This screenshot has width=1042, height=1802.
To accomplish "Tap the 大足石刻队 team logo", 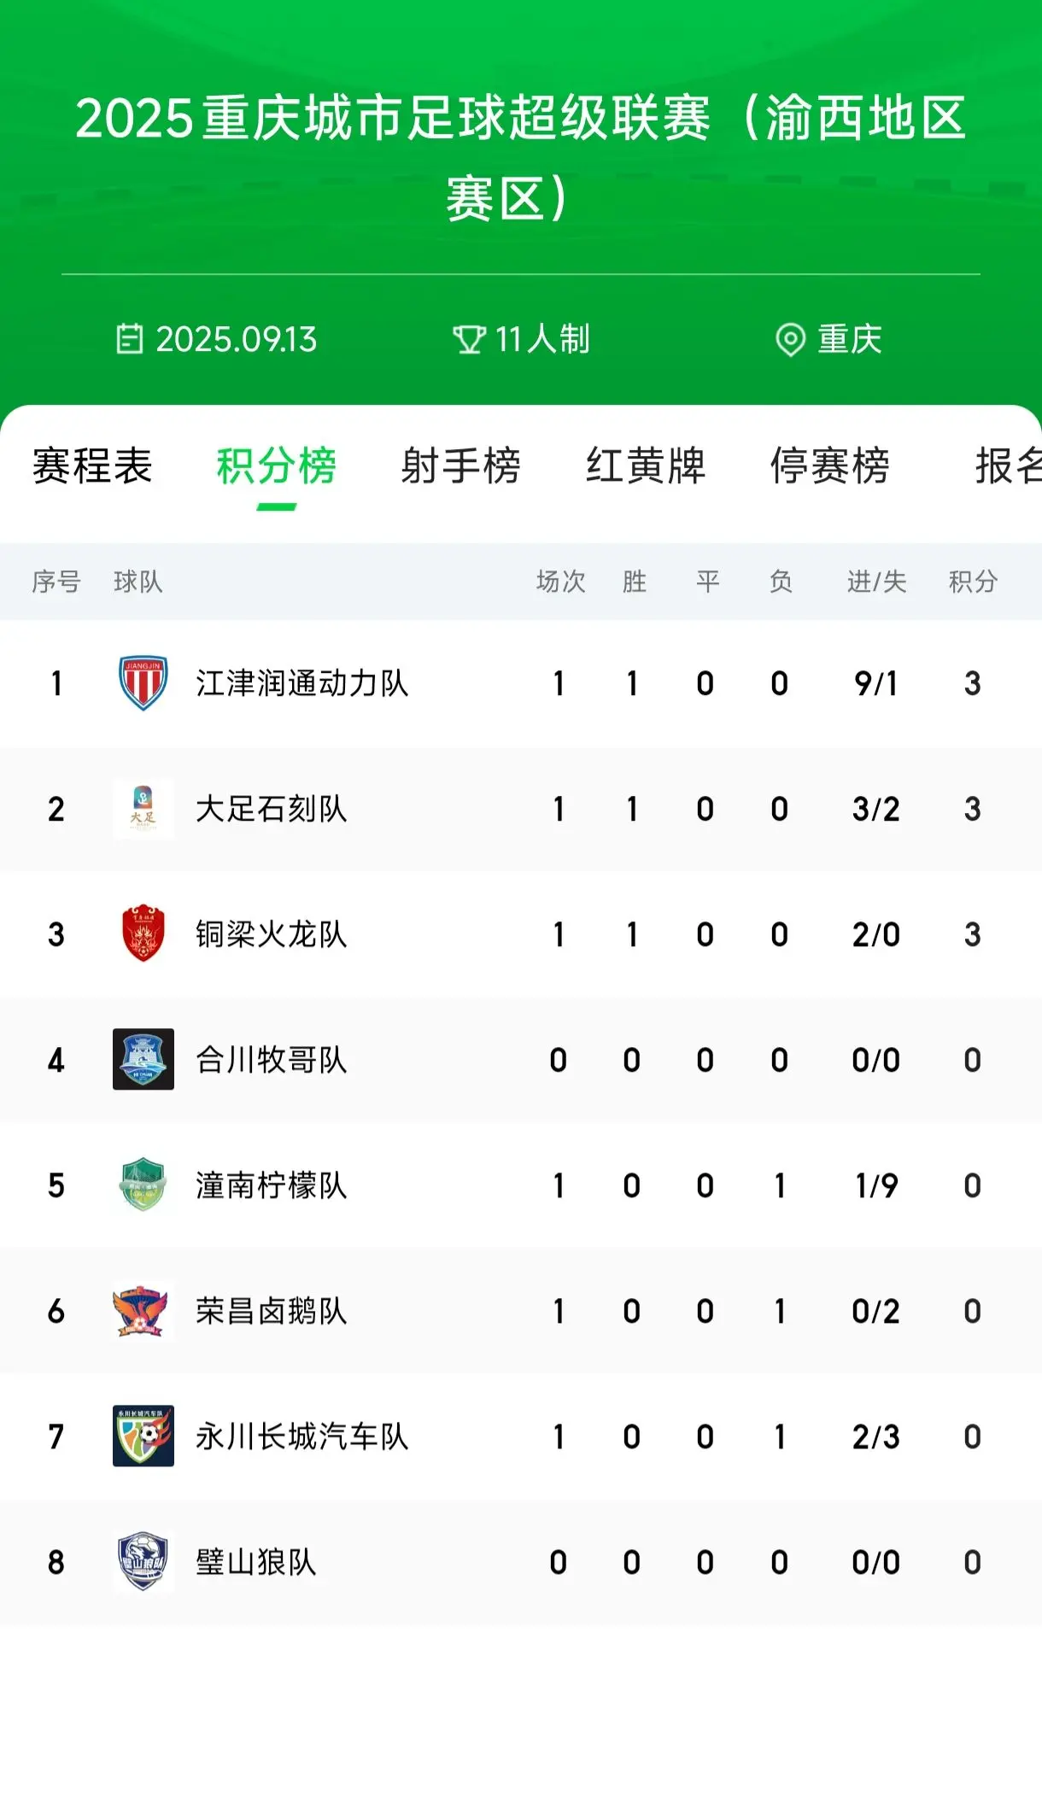I will coord(143,809).
